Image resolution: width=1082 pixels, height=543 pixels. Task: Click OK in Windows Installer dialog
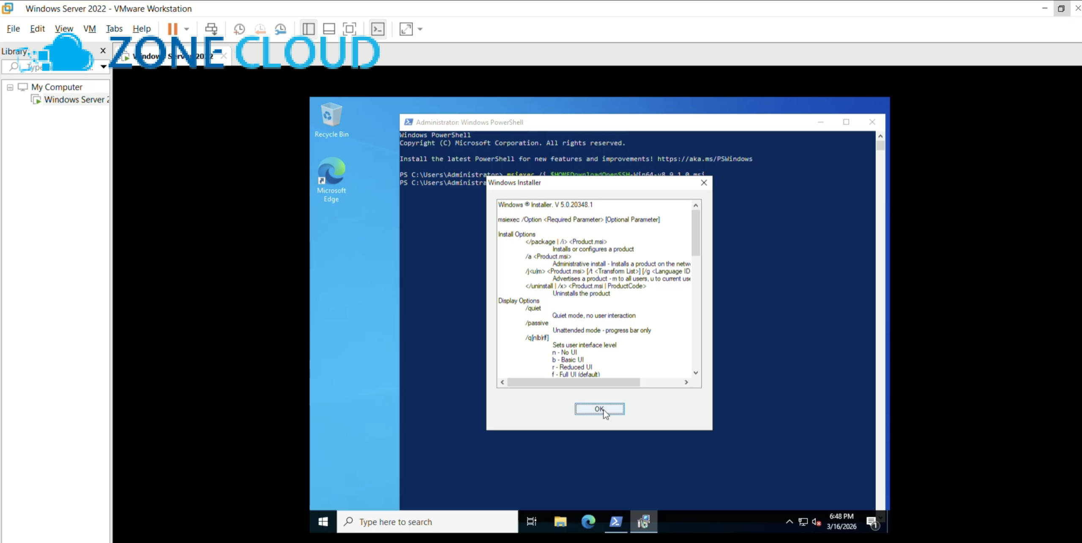(x=599, y=409)
